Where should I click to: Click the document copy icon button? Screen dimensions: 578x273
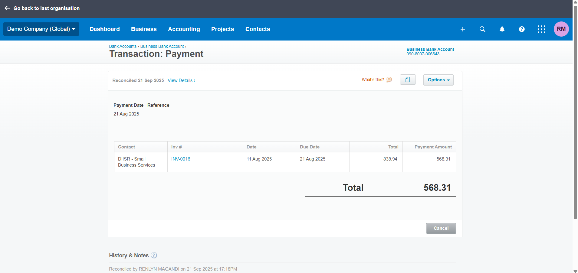coord(408,80)
